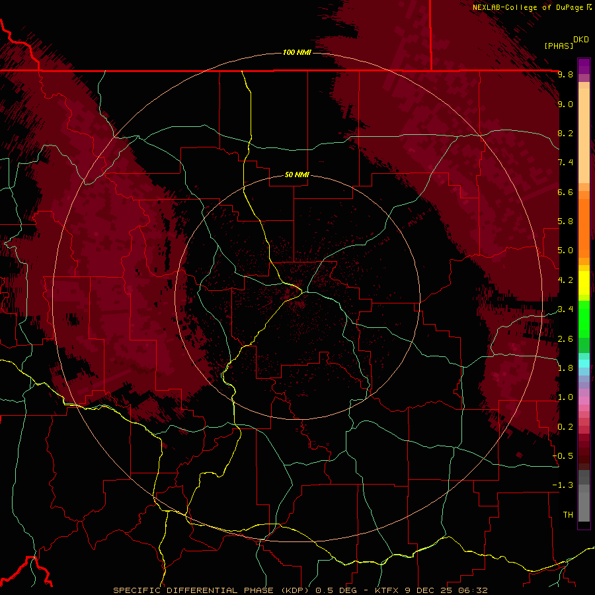Click the 4.2 value on color scale
The width and height of the screenshot is (595, 595).
pyautogui.click(x=565, y=280)
